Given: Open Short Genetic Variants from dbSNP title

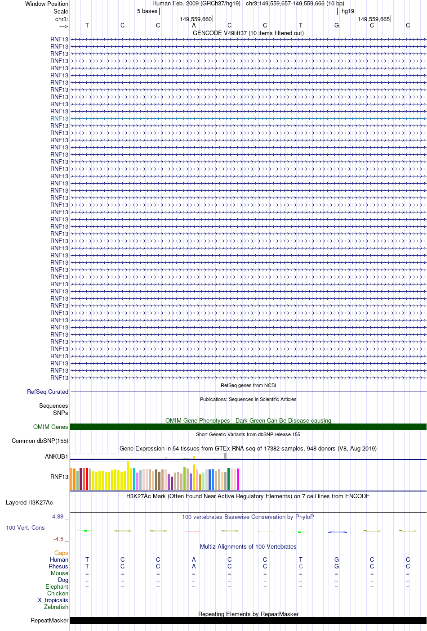Looking at the screenshot, I should (x=248, y=434).
